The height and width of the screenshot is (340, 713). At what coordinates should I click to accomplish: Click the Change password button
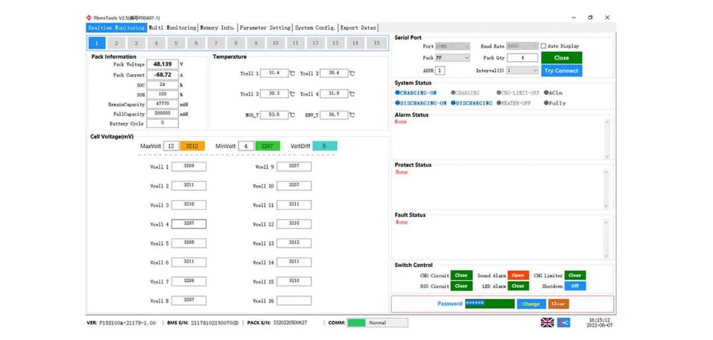click(x=531, y=304)
